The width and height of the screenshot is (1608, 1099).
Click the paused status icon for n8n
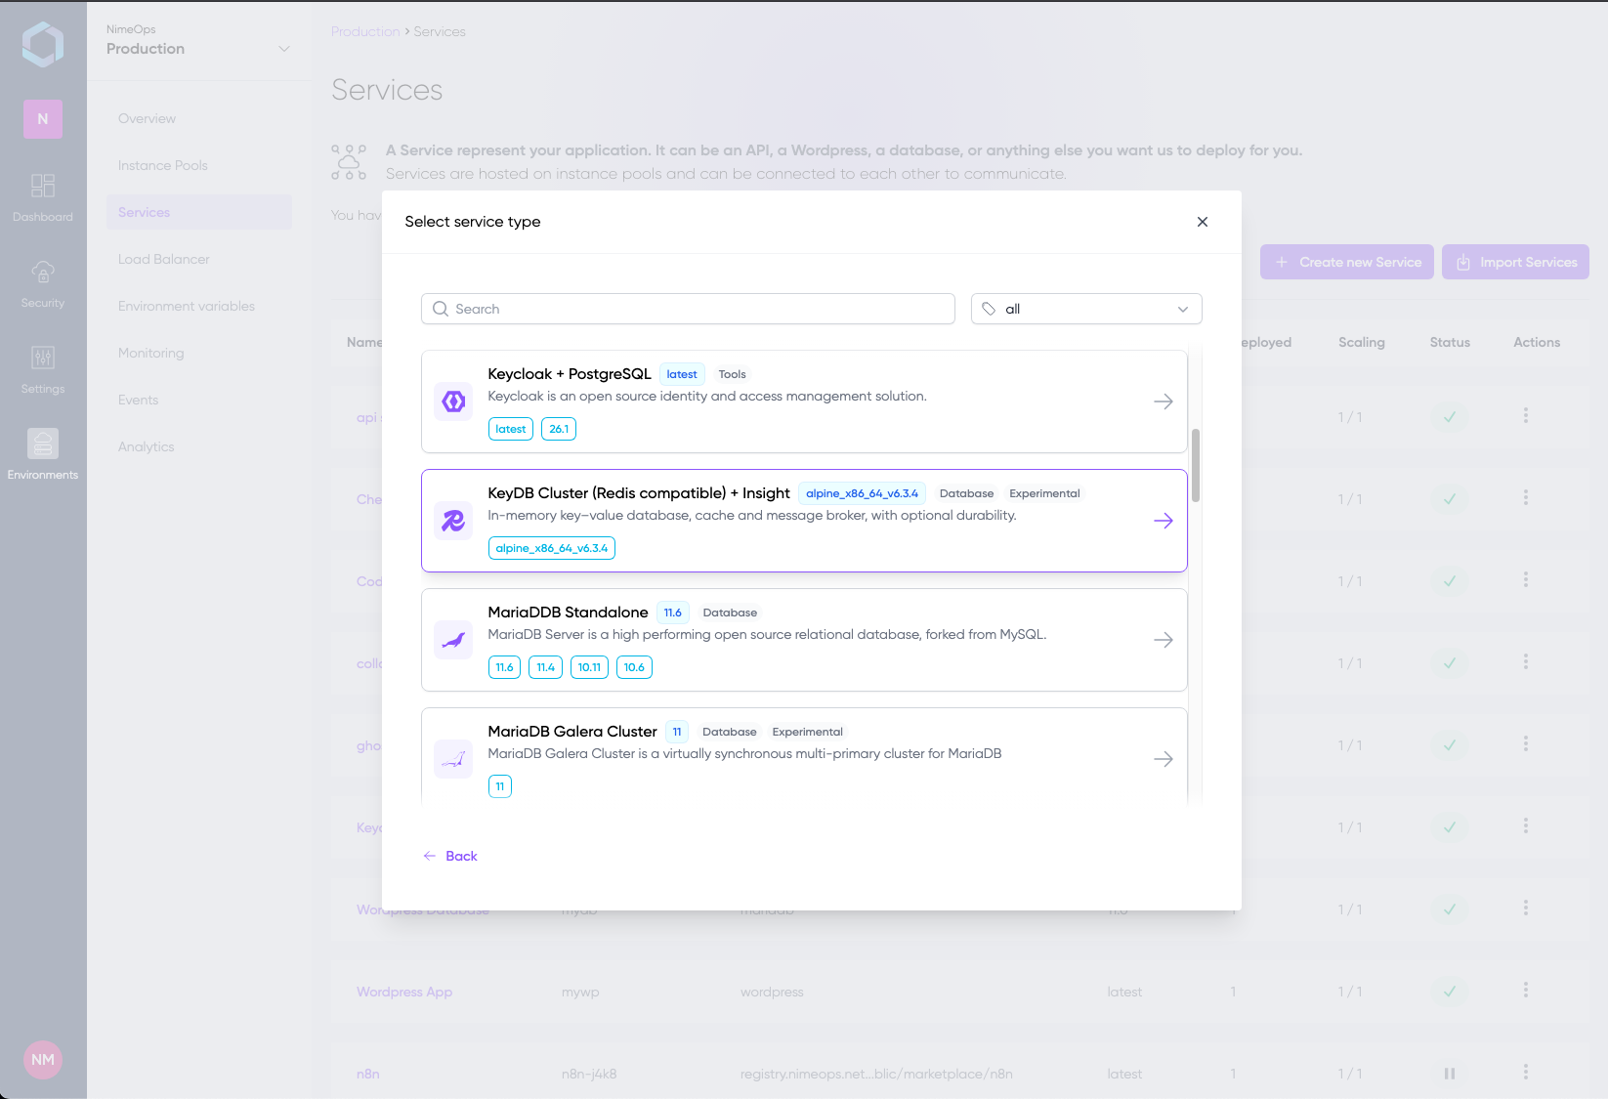(1450, 1074)
